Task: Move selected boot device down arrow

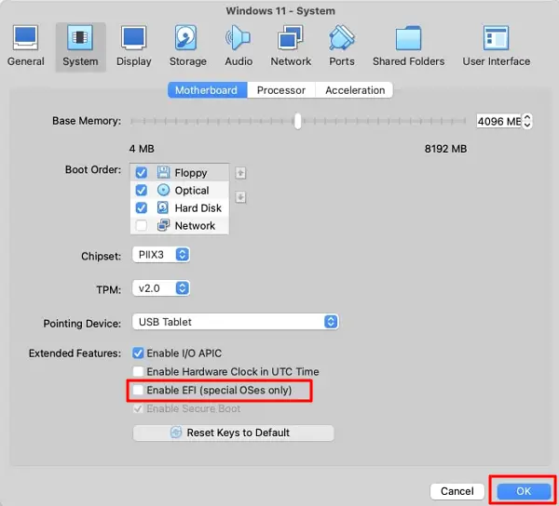Action: 240,197
